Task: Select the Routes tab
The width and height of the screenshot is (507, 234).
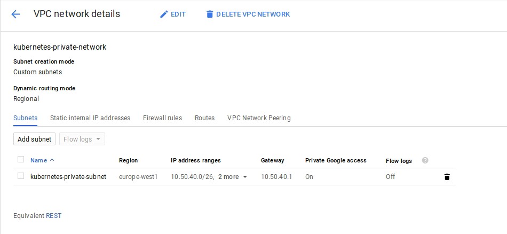Action: click(204, 118)
